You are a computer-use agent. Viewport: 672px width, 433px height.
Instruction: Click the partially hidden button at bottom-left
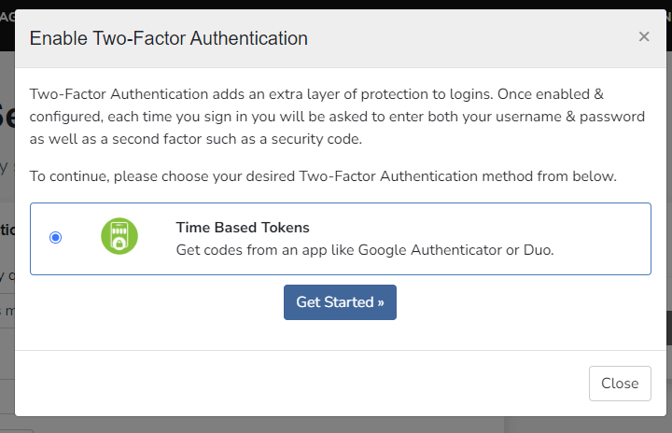point(16,431)
